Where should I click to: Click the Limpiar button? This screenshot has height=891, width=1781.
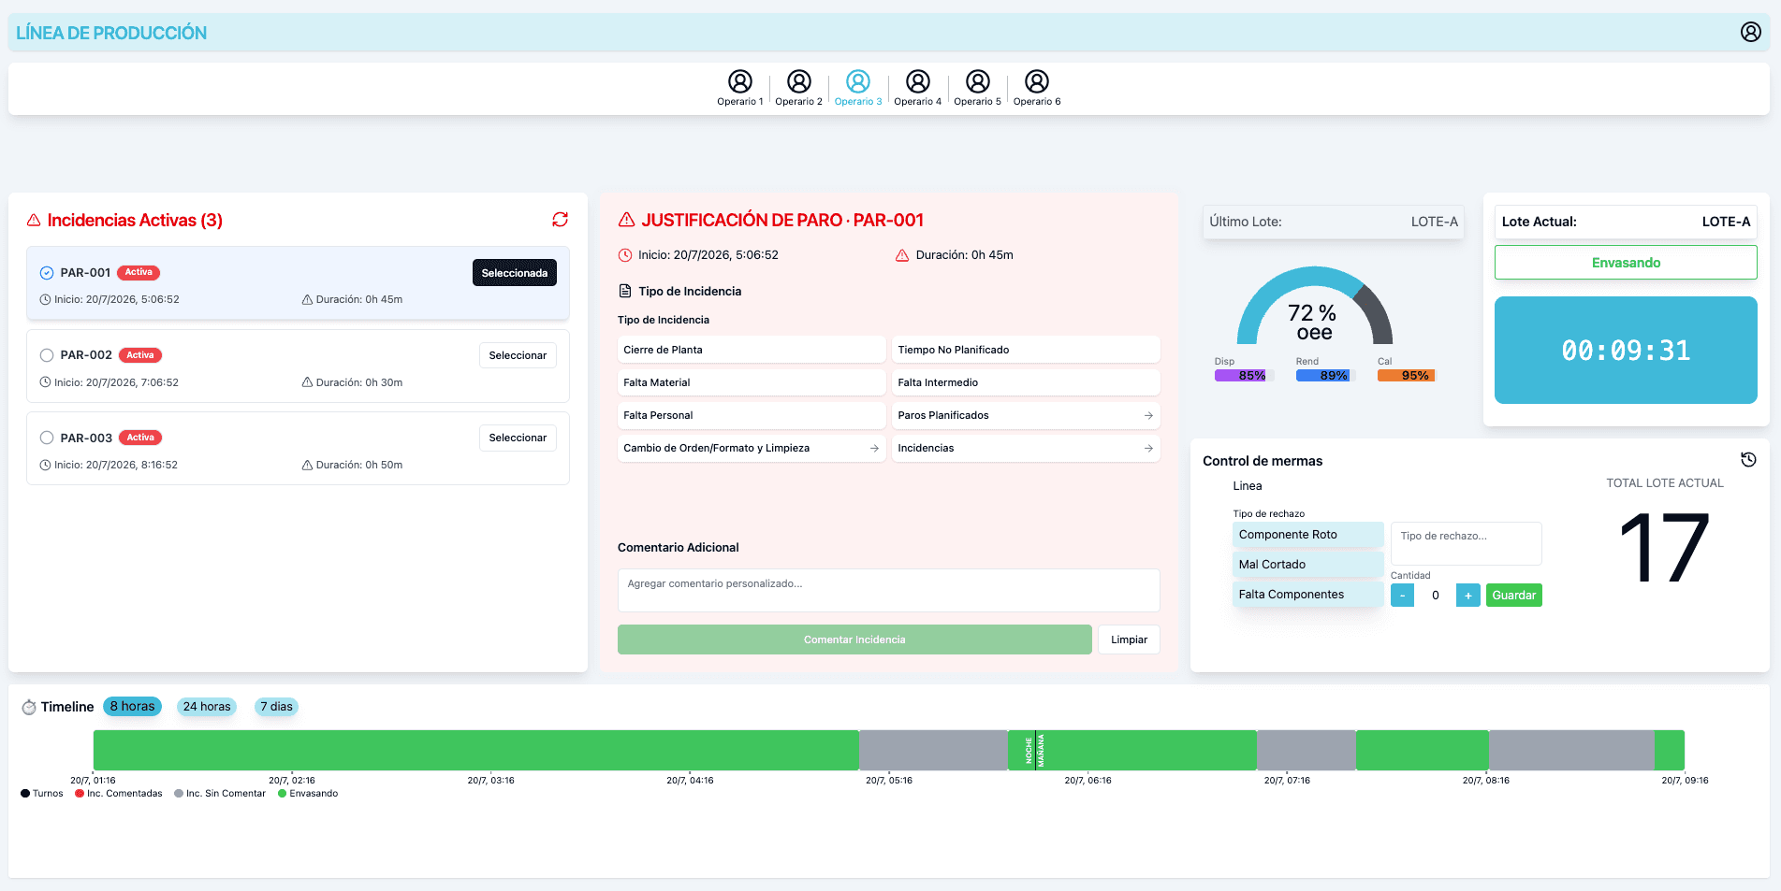pyautogui.click(x=1129, y=640)
